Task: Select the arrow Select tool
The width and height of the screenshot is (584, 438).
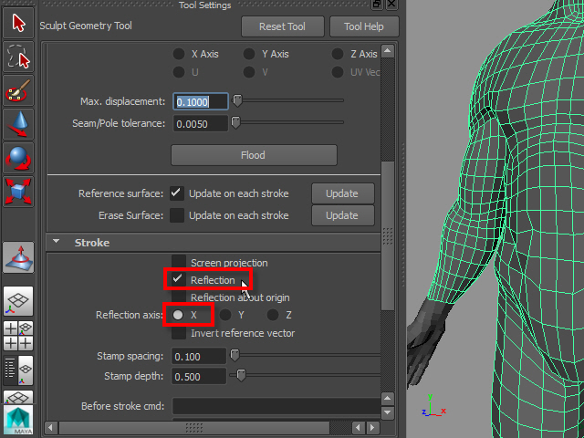Action: 19,23
